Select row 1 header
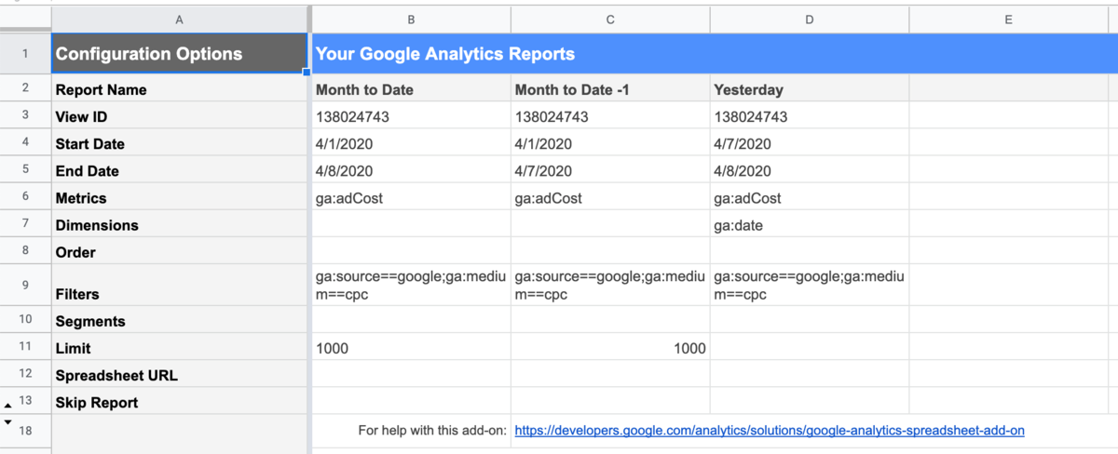The height and width of the screenshot is (454, 1118). 25,54
